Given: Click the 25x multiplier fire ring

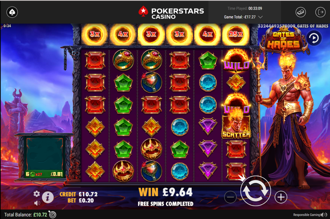Looking at the screenshot, I should pyautogui.click(x=236, y=34).
